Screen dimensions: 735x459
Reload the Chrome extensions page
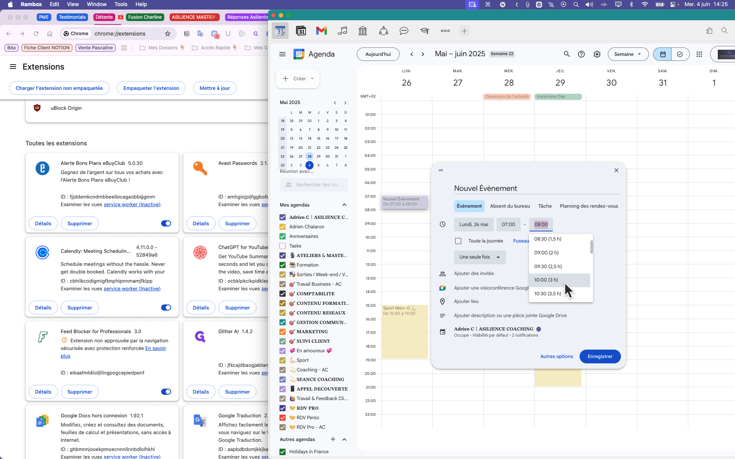click(36, 34)
